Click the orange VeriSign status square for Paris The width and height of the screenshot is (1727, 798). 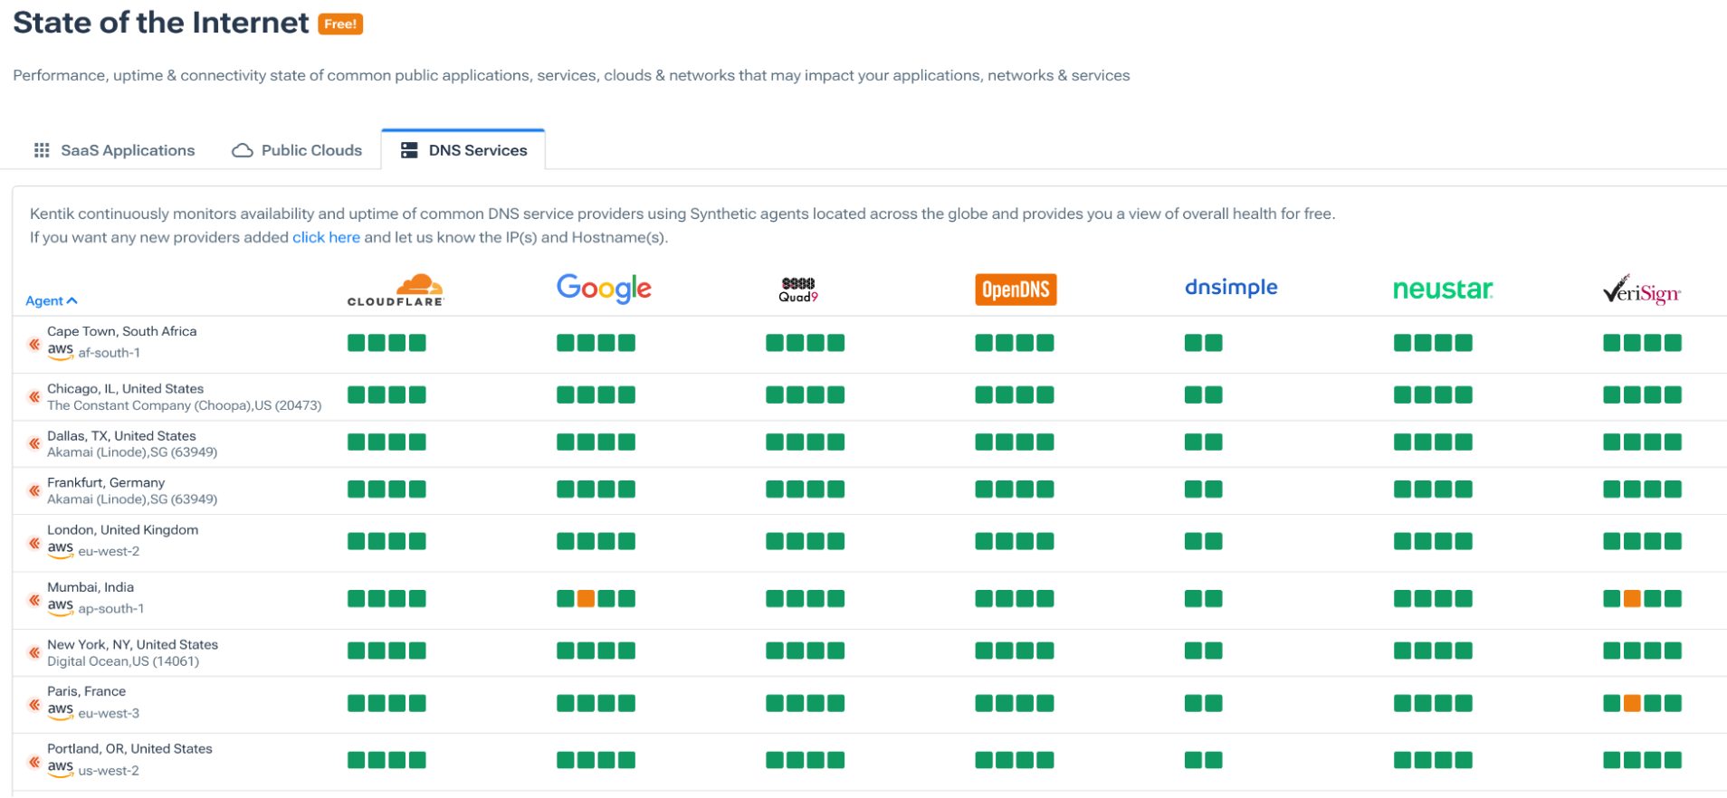point(1632,703)
